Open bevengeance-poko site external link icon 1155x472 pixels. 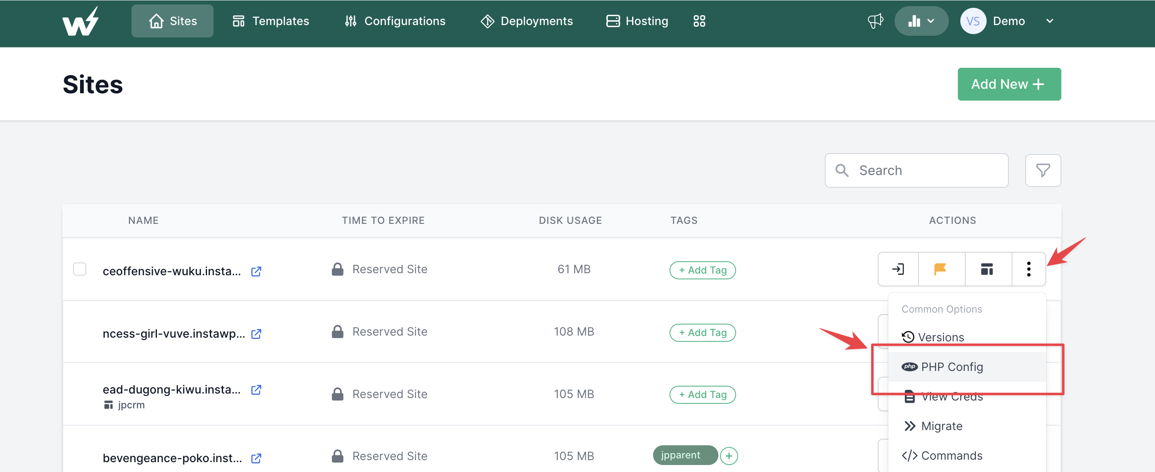256,458
